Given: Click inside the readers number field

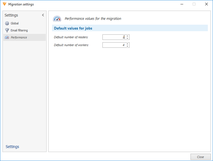Looking at the screenshot, I should coord(114,37).
